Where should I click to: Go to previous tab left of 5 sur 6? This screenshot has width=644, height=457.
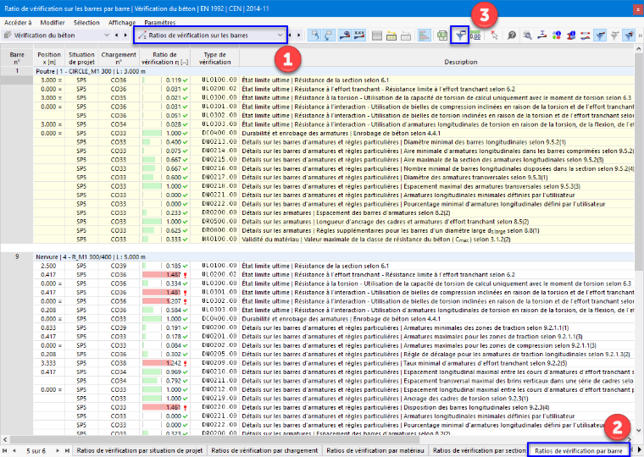tap(14, 450)
